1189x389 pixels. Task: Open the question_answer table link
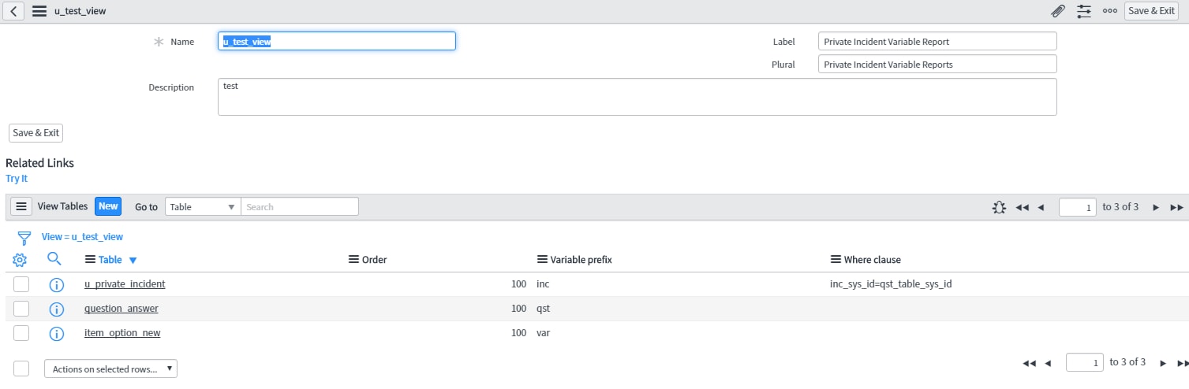(x=122, y=309)
